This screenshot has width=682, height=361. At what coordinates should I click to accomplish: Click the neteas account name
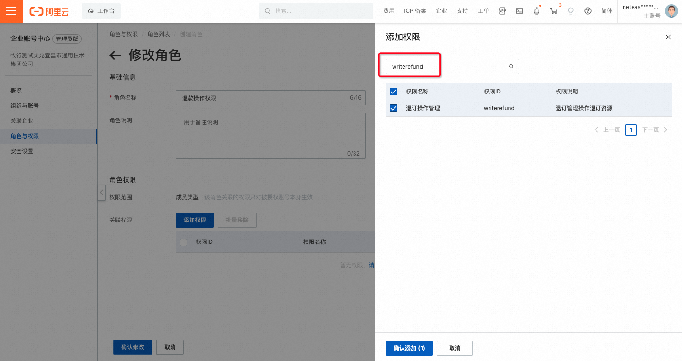pyautogui.click(x=641, y=7)
